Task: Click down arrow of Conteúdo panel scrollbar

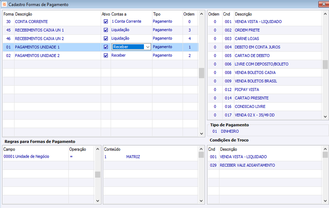Action: click(x=201, y=201)
